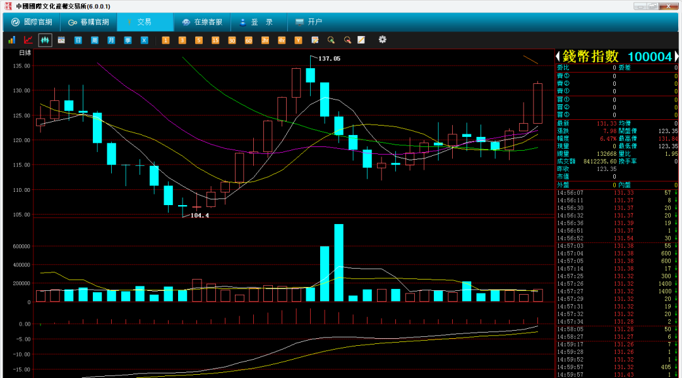Click the 日線 chart label
Image resolution: width=682 pixels, height=378 pixels.
click(x=25, y=52)
